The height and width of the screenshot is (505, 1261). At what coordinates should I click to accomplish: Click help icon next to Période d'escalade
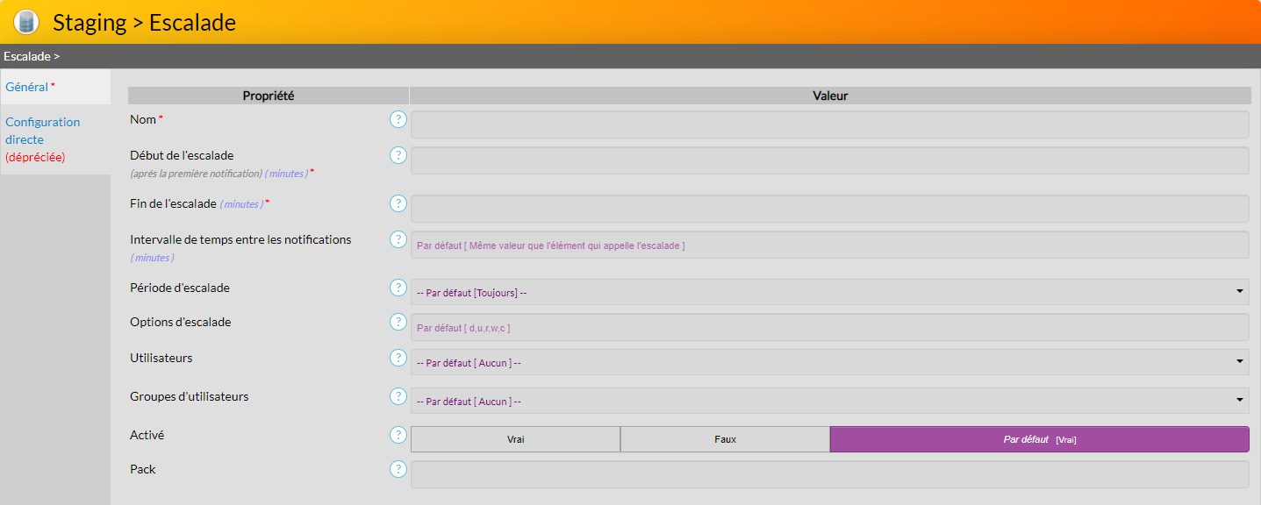click(x=398, y=288)
